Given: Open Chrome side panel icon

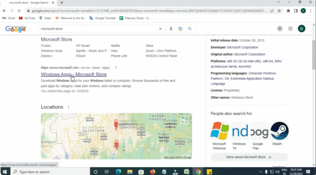Looking at the screenshot, I should point(296,11).
